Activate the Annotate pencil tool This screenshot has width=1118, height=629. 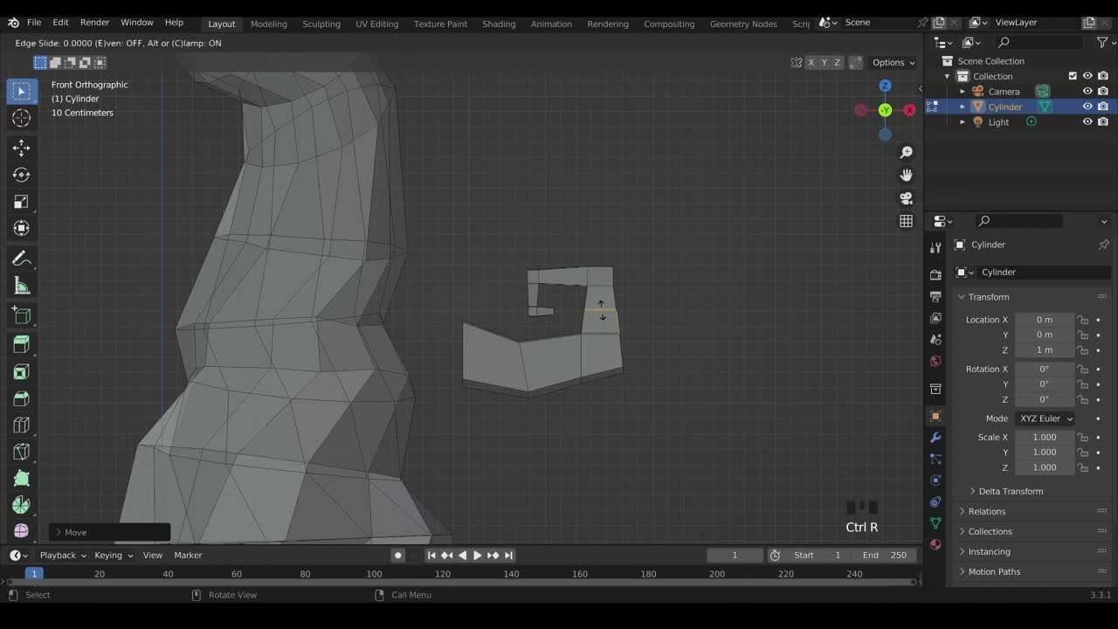click(22, 259)
